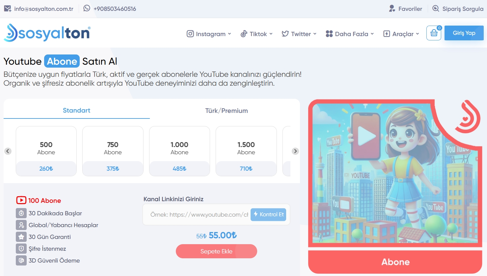Expand the Twitter menu chevron
This screenshot has height=276, width=487.
tap(315, 34)
